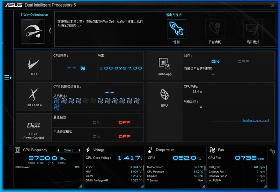This screenshot has height=192, width=280.
Task: Click the Chipset temperature row
Action: (175, 176)
